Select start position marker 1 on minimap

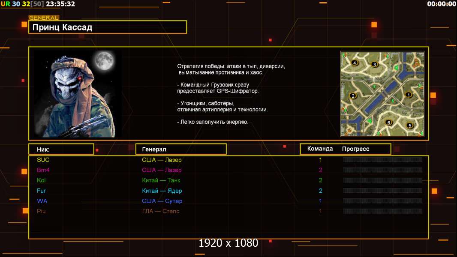click(408, 95)
